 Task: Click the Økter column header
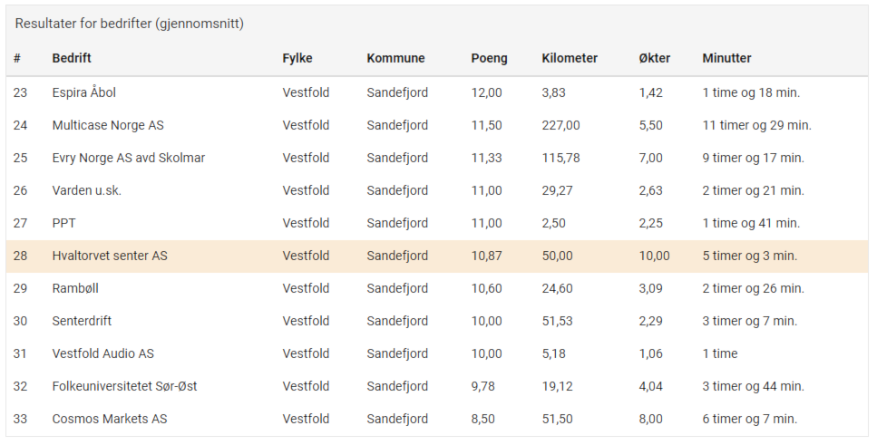[x=655, y=58]
